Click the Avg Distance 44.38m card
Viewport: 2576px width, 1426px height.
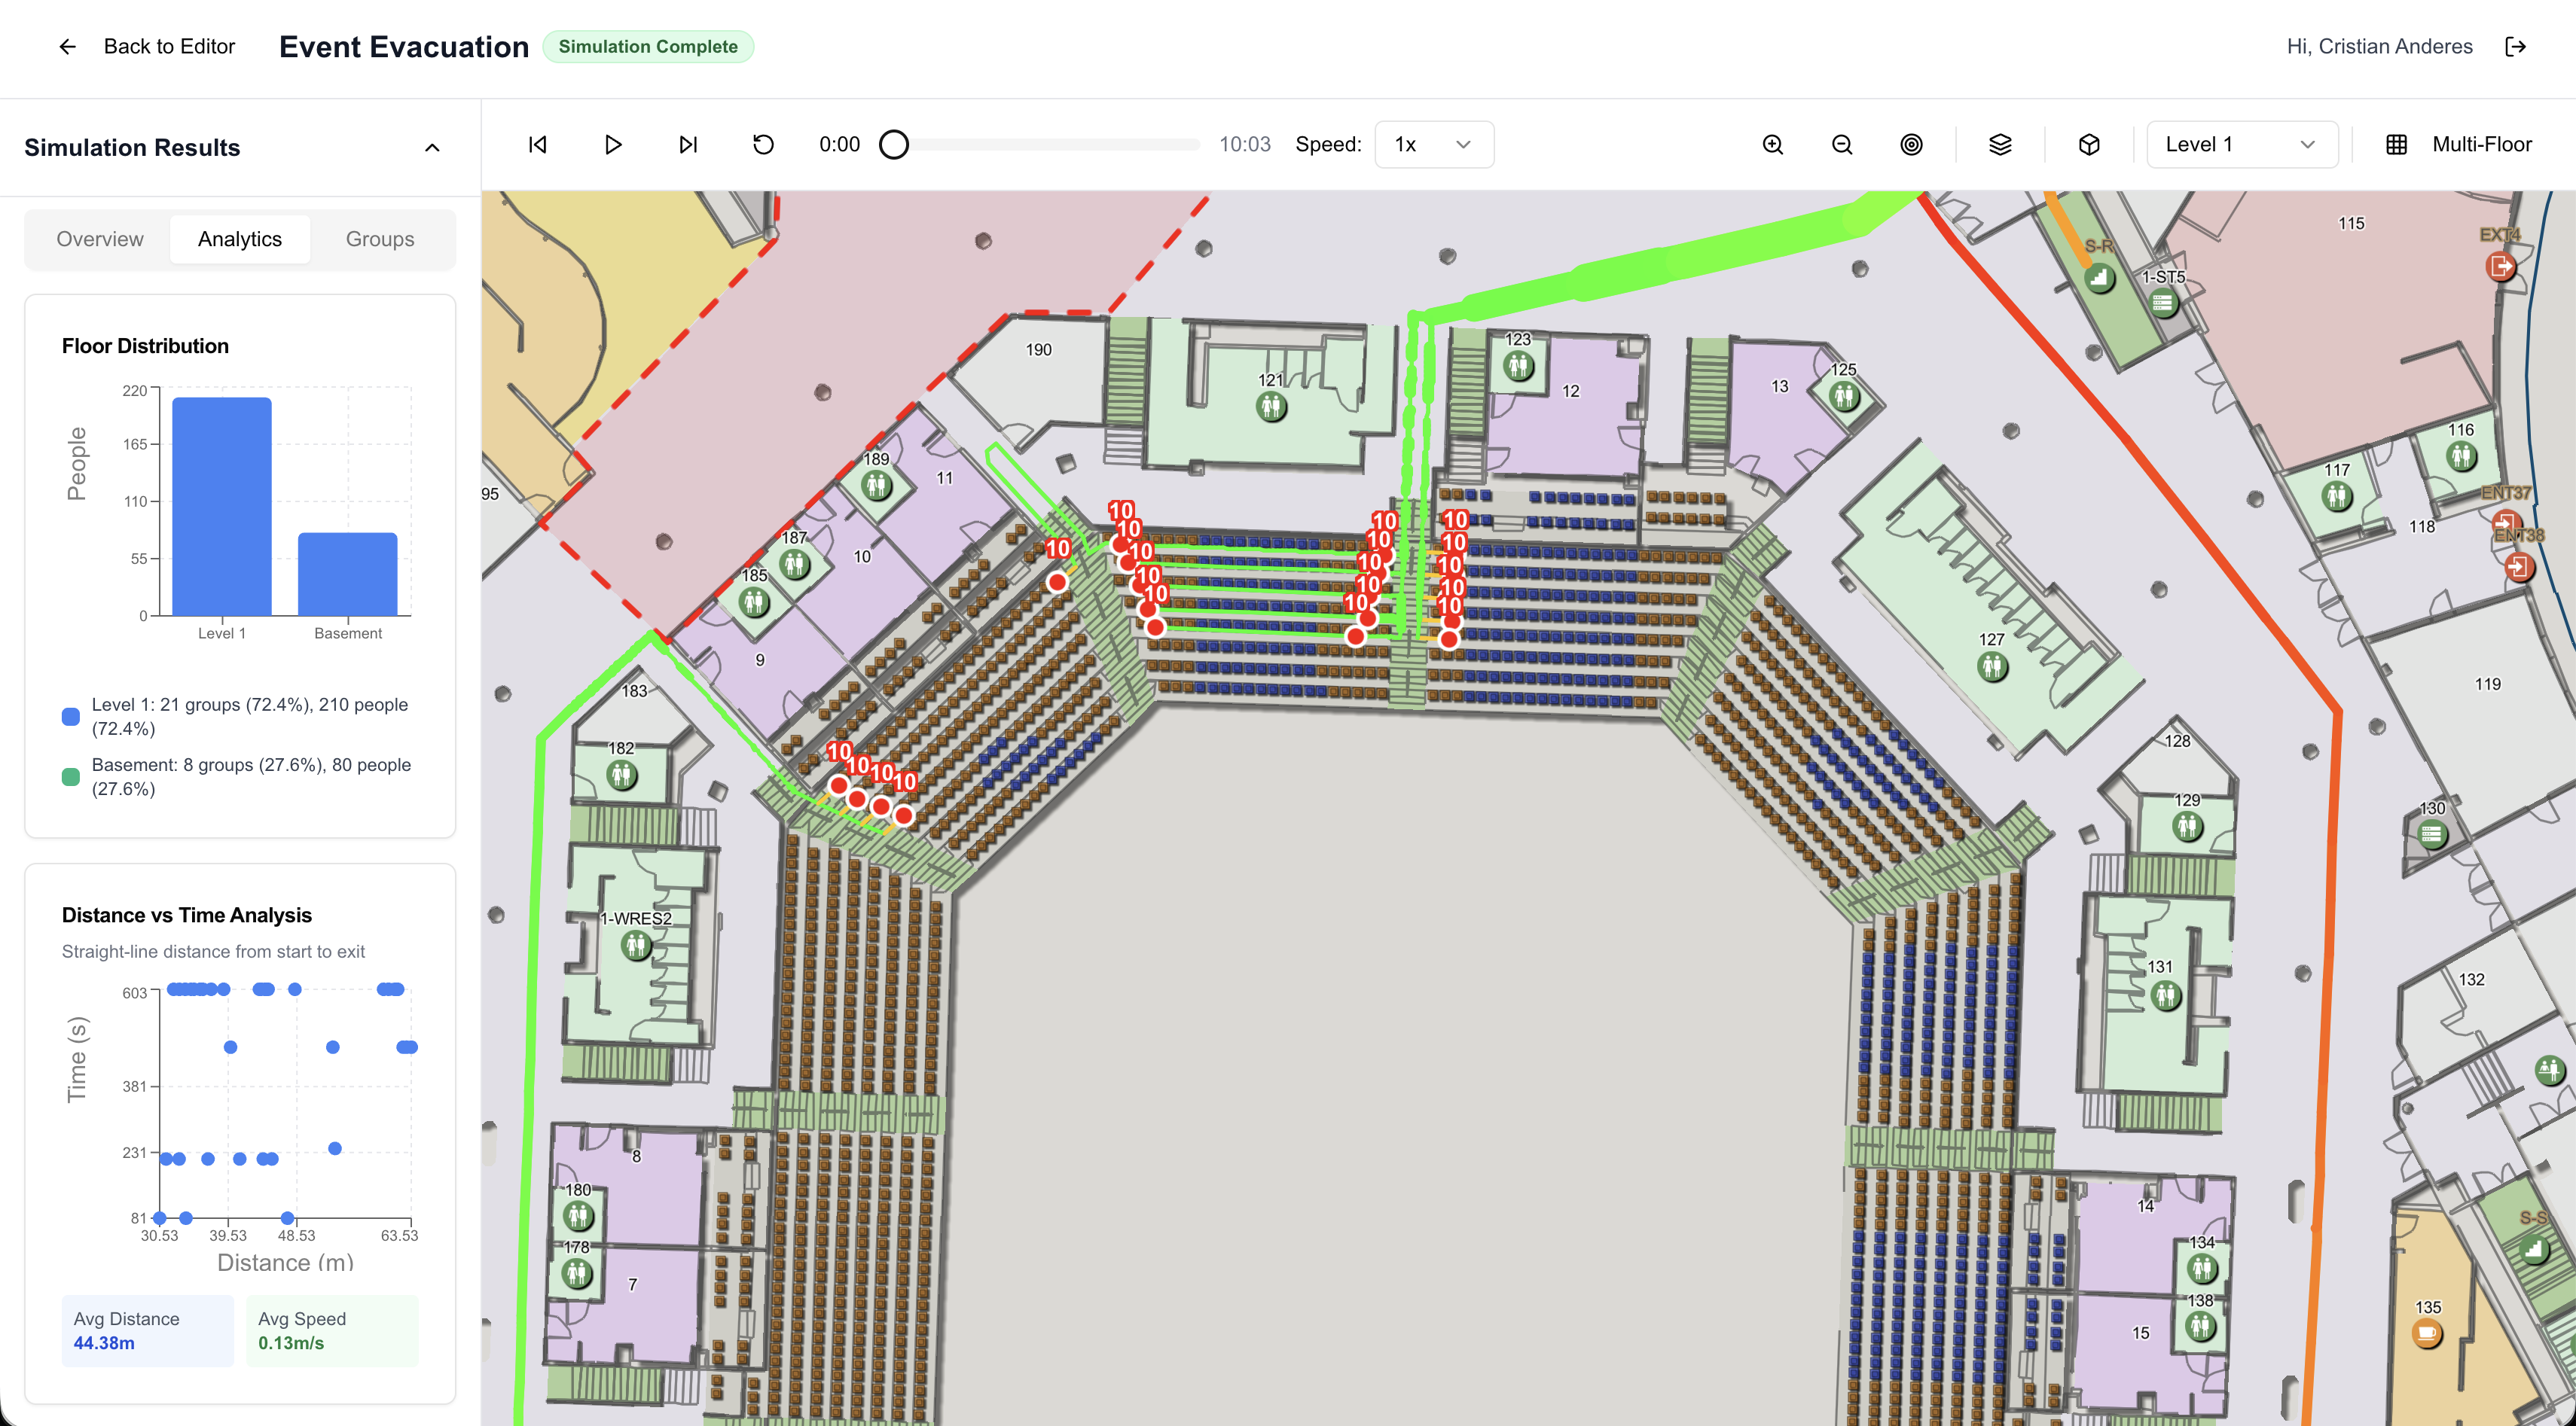148,1331
